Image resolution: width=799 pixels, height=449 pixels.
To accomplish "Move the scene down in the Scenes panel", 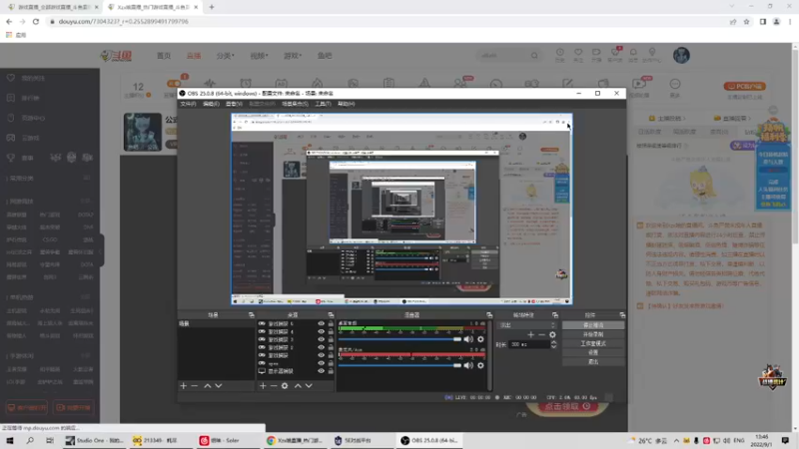I will click(219, 386).
